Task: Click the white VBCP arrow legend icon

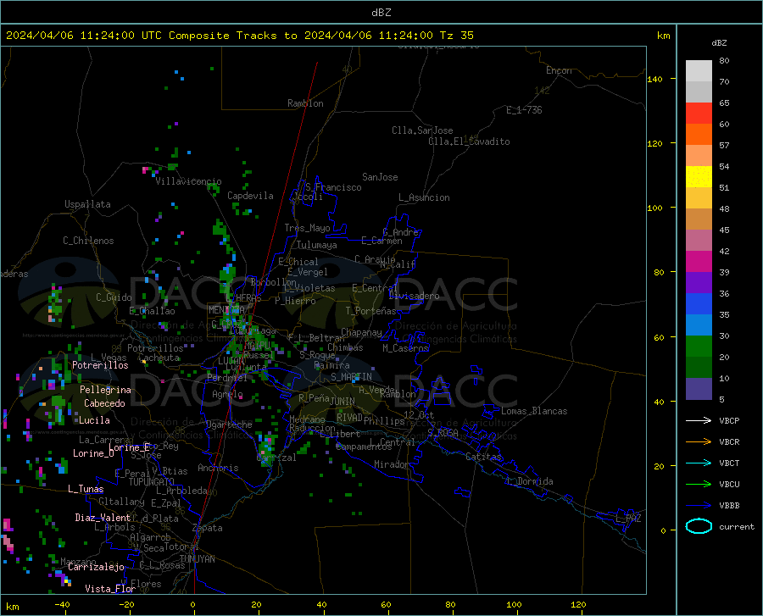Action: (x=699, y=420)
